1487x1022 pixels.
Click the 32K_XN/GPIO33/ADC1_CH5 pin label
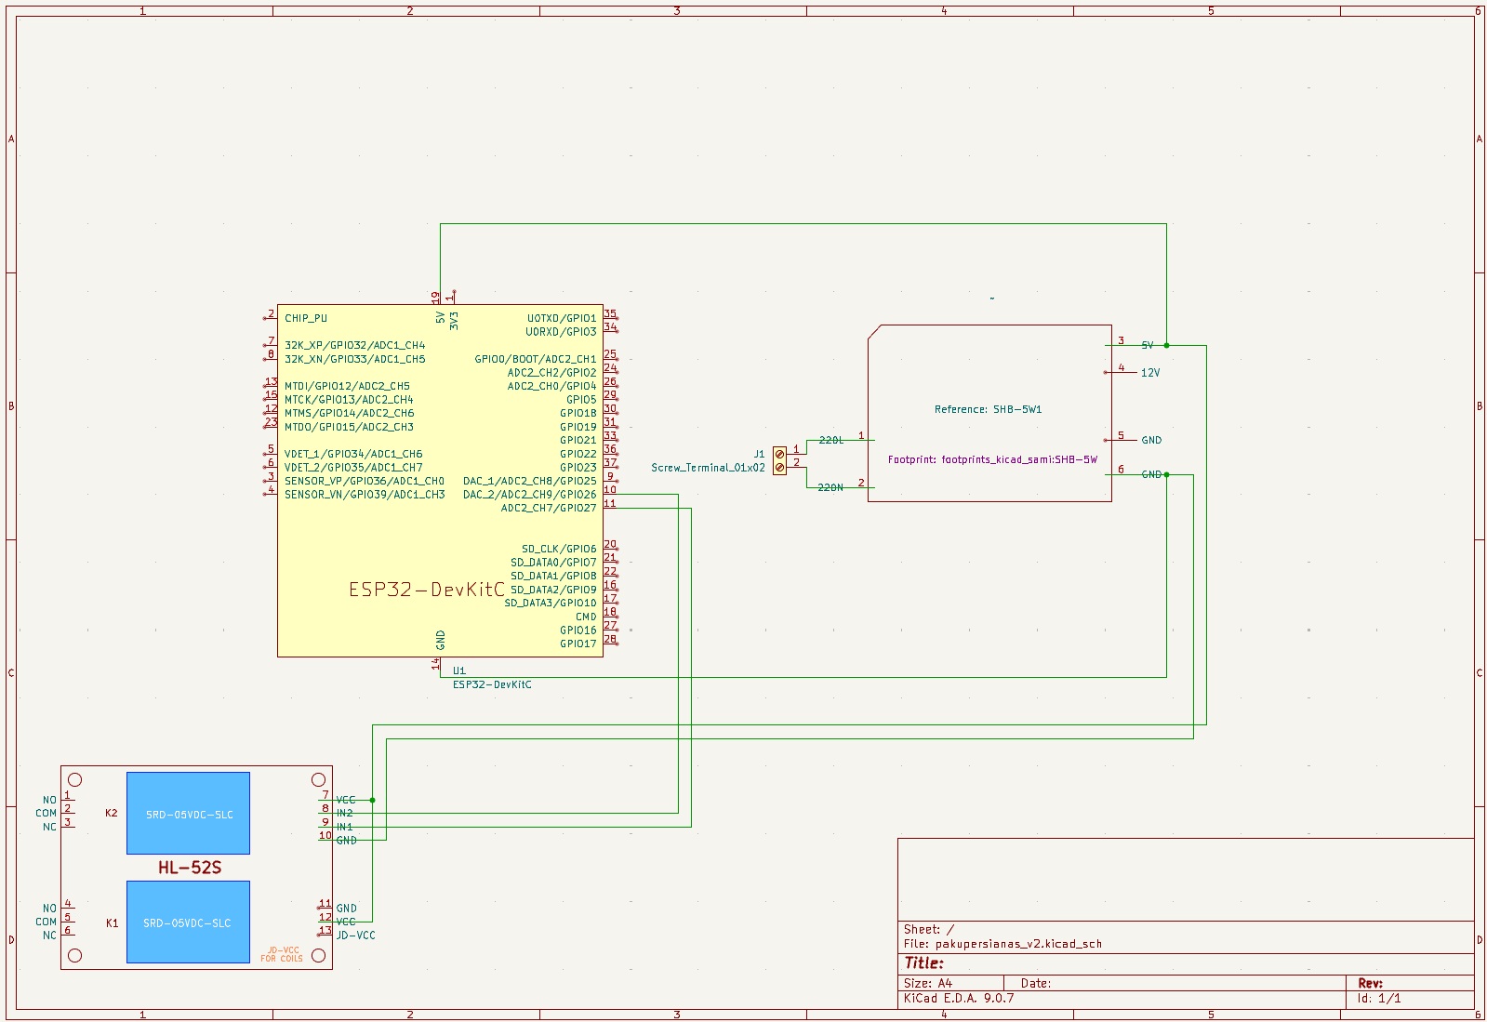click(x=354, y=359)
